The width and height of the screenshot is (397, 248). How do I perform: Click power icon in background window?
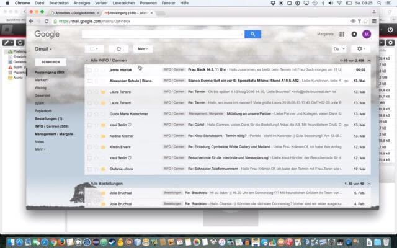(x=390, y=30)
